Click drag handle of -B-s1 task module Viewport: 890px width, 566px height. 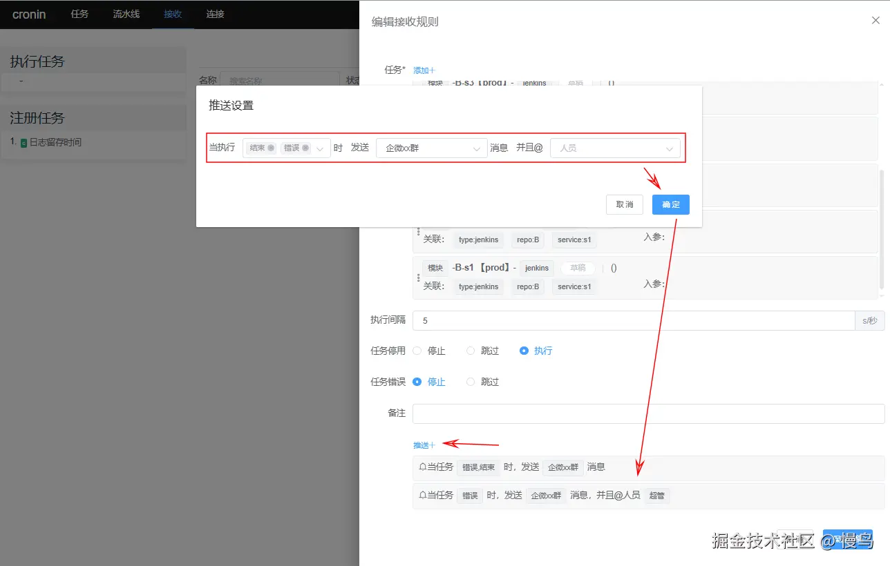(x=418, y=277)
